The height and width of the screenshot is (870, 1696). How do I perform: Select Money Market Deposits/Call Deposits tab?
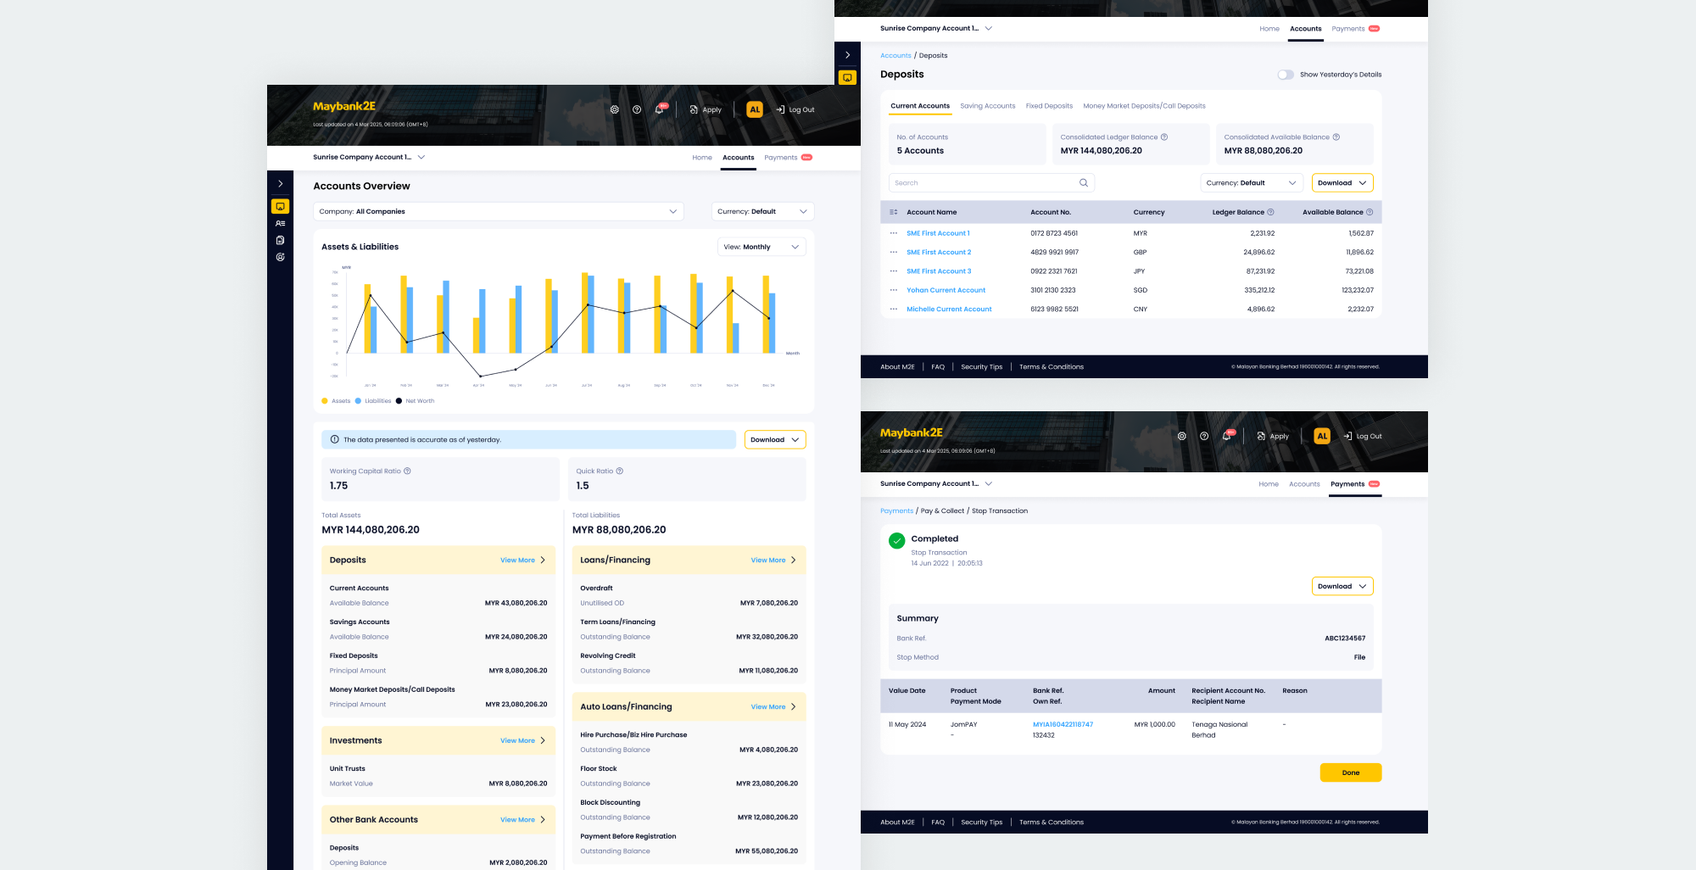point(1144,106)
